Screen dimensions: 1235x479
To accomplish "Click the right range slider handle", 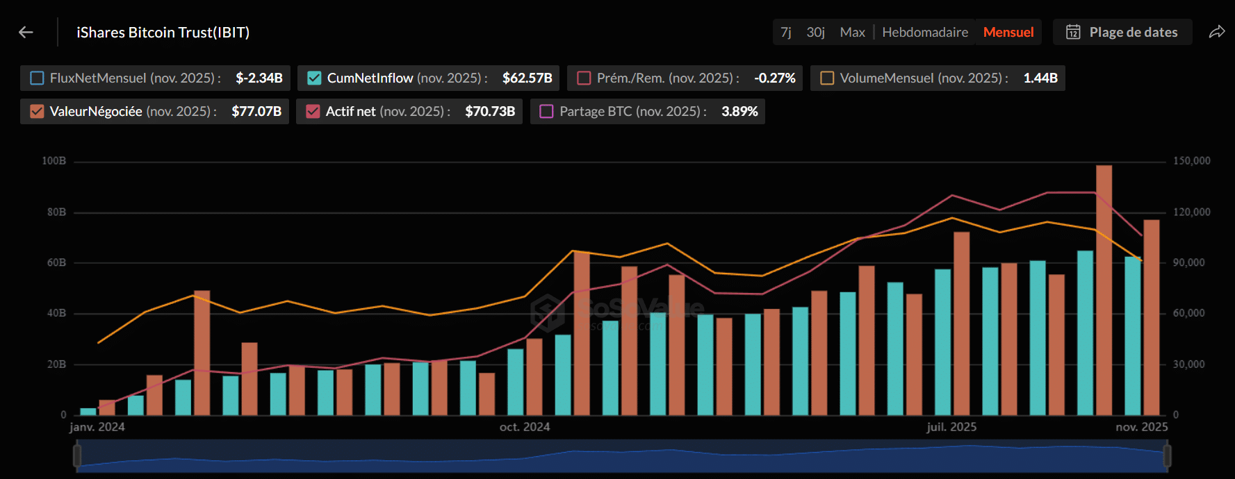I will (x=1167, y=456).
